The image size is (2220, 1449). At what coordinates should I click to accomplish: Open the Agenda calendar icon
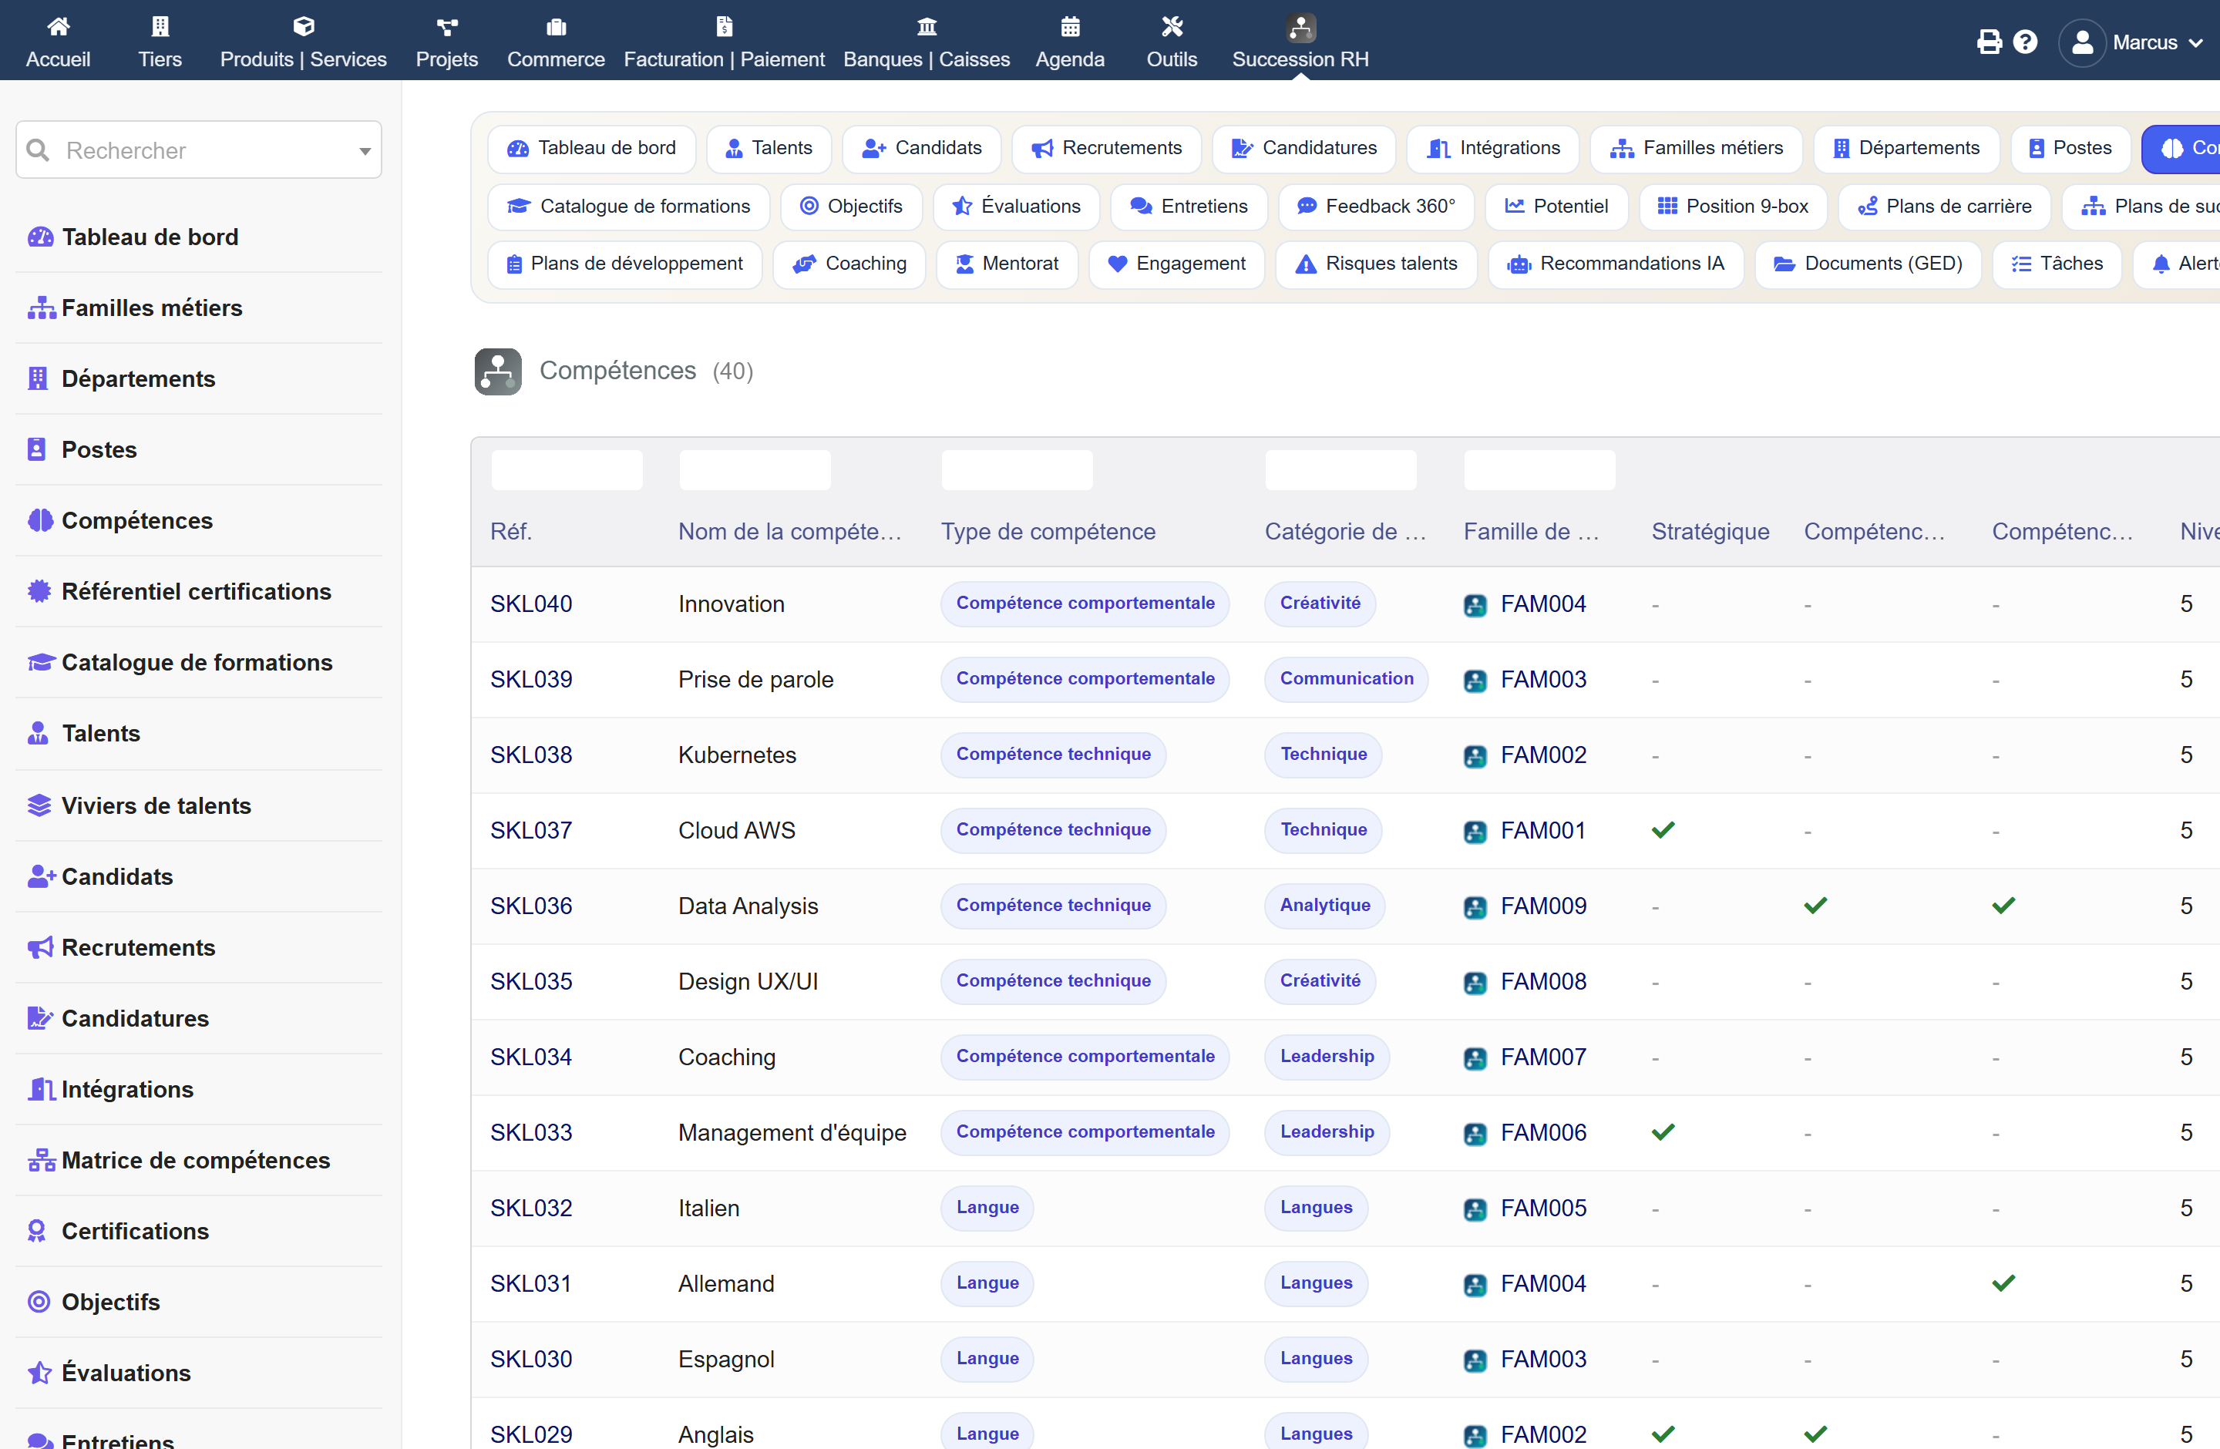point(1070,26)
